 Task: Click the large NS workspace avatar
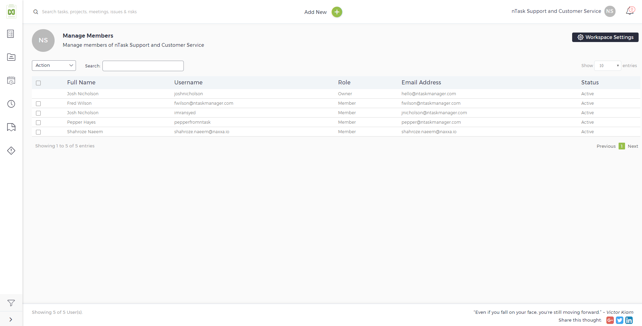click(x=43, y=40)
